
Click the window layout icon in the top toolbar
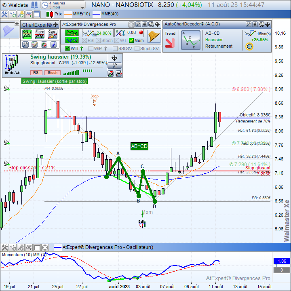tap(37, 14)
